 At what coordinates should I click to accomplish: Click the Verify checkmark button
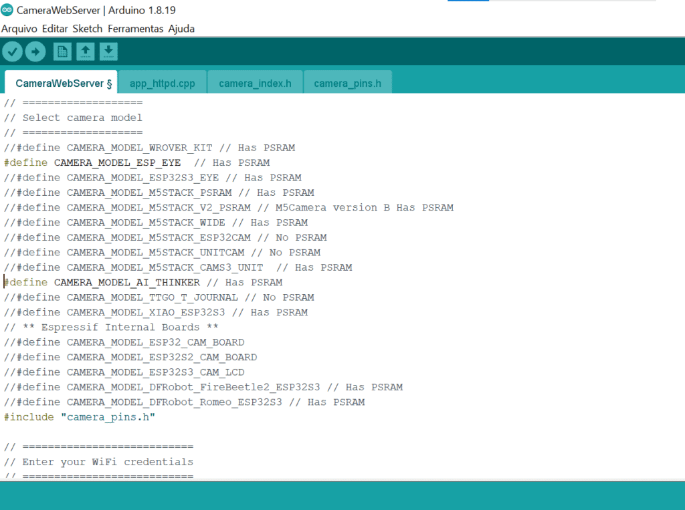(x=13, y=51)
